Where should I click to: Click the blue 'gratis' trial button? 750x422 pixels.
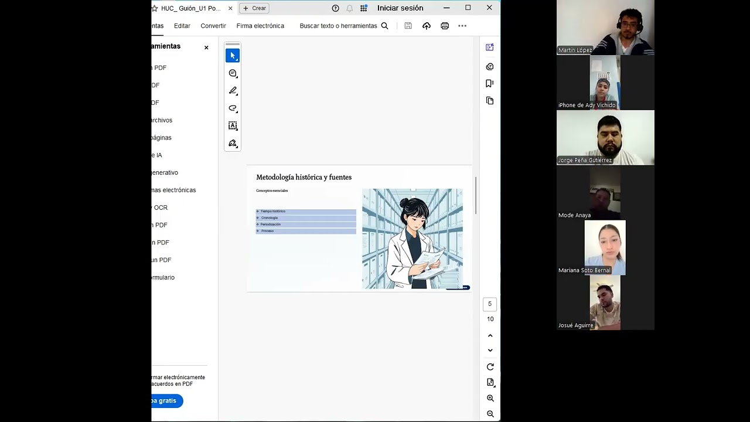click(x=167, y=401)
